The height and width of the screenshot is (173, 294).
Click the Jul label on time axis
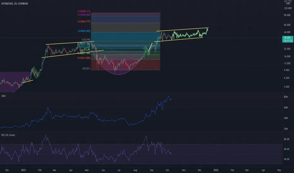[119, 170]
